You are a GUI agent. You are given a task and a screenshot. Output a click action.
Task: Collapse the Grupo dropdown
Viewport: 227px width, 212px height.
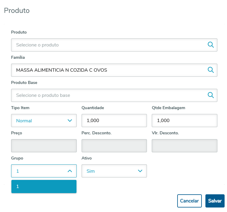pyautogui.click(x=44, y=171)
